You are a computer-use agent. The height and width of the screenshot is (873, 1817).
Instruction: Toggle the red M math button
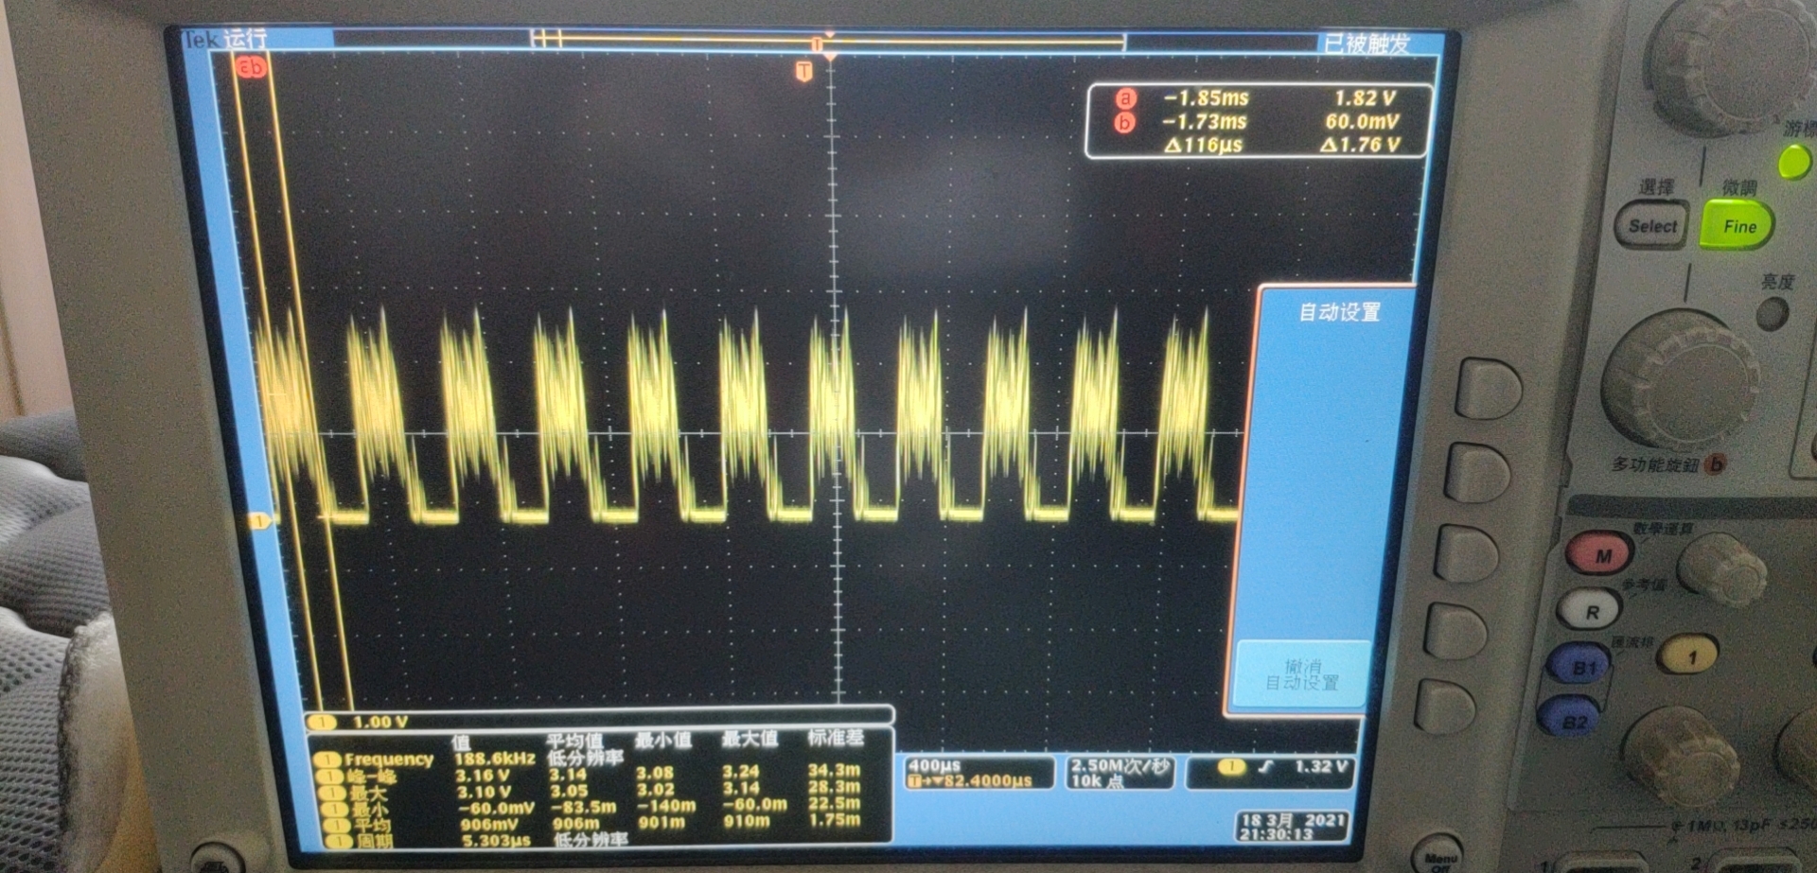1599,554
